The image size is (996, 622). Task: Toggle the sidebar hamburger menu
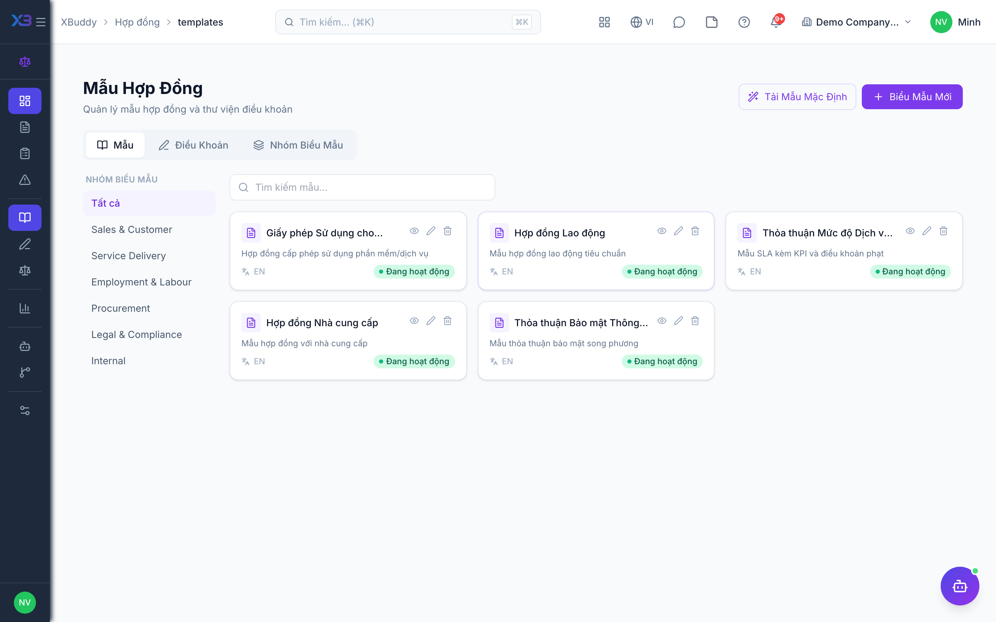point(41,22)
